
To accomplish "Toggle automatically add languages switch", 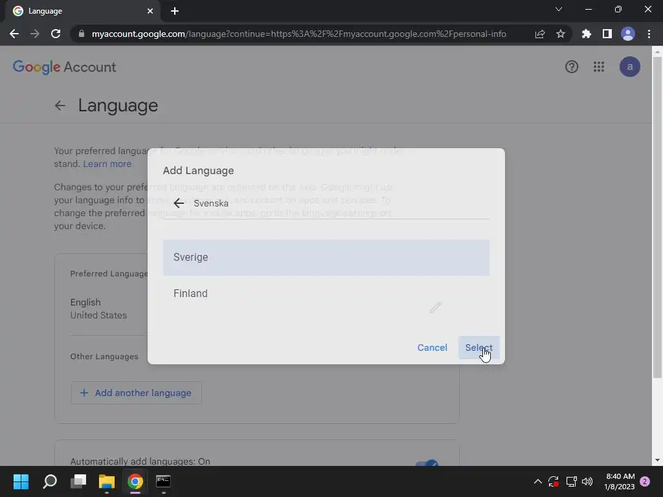I will [x=427, y=463].
